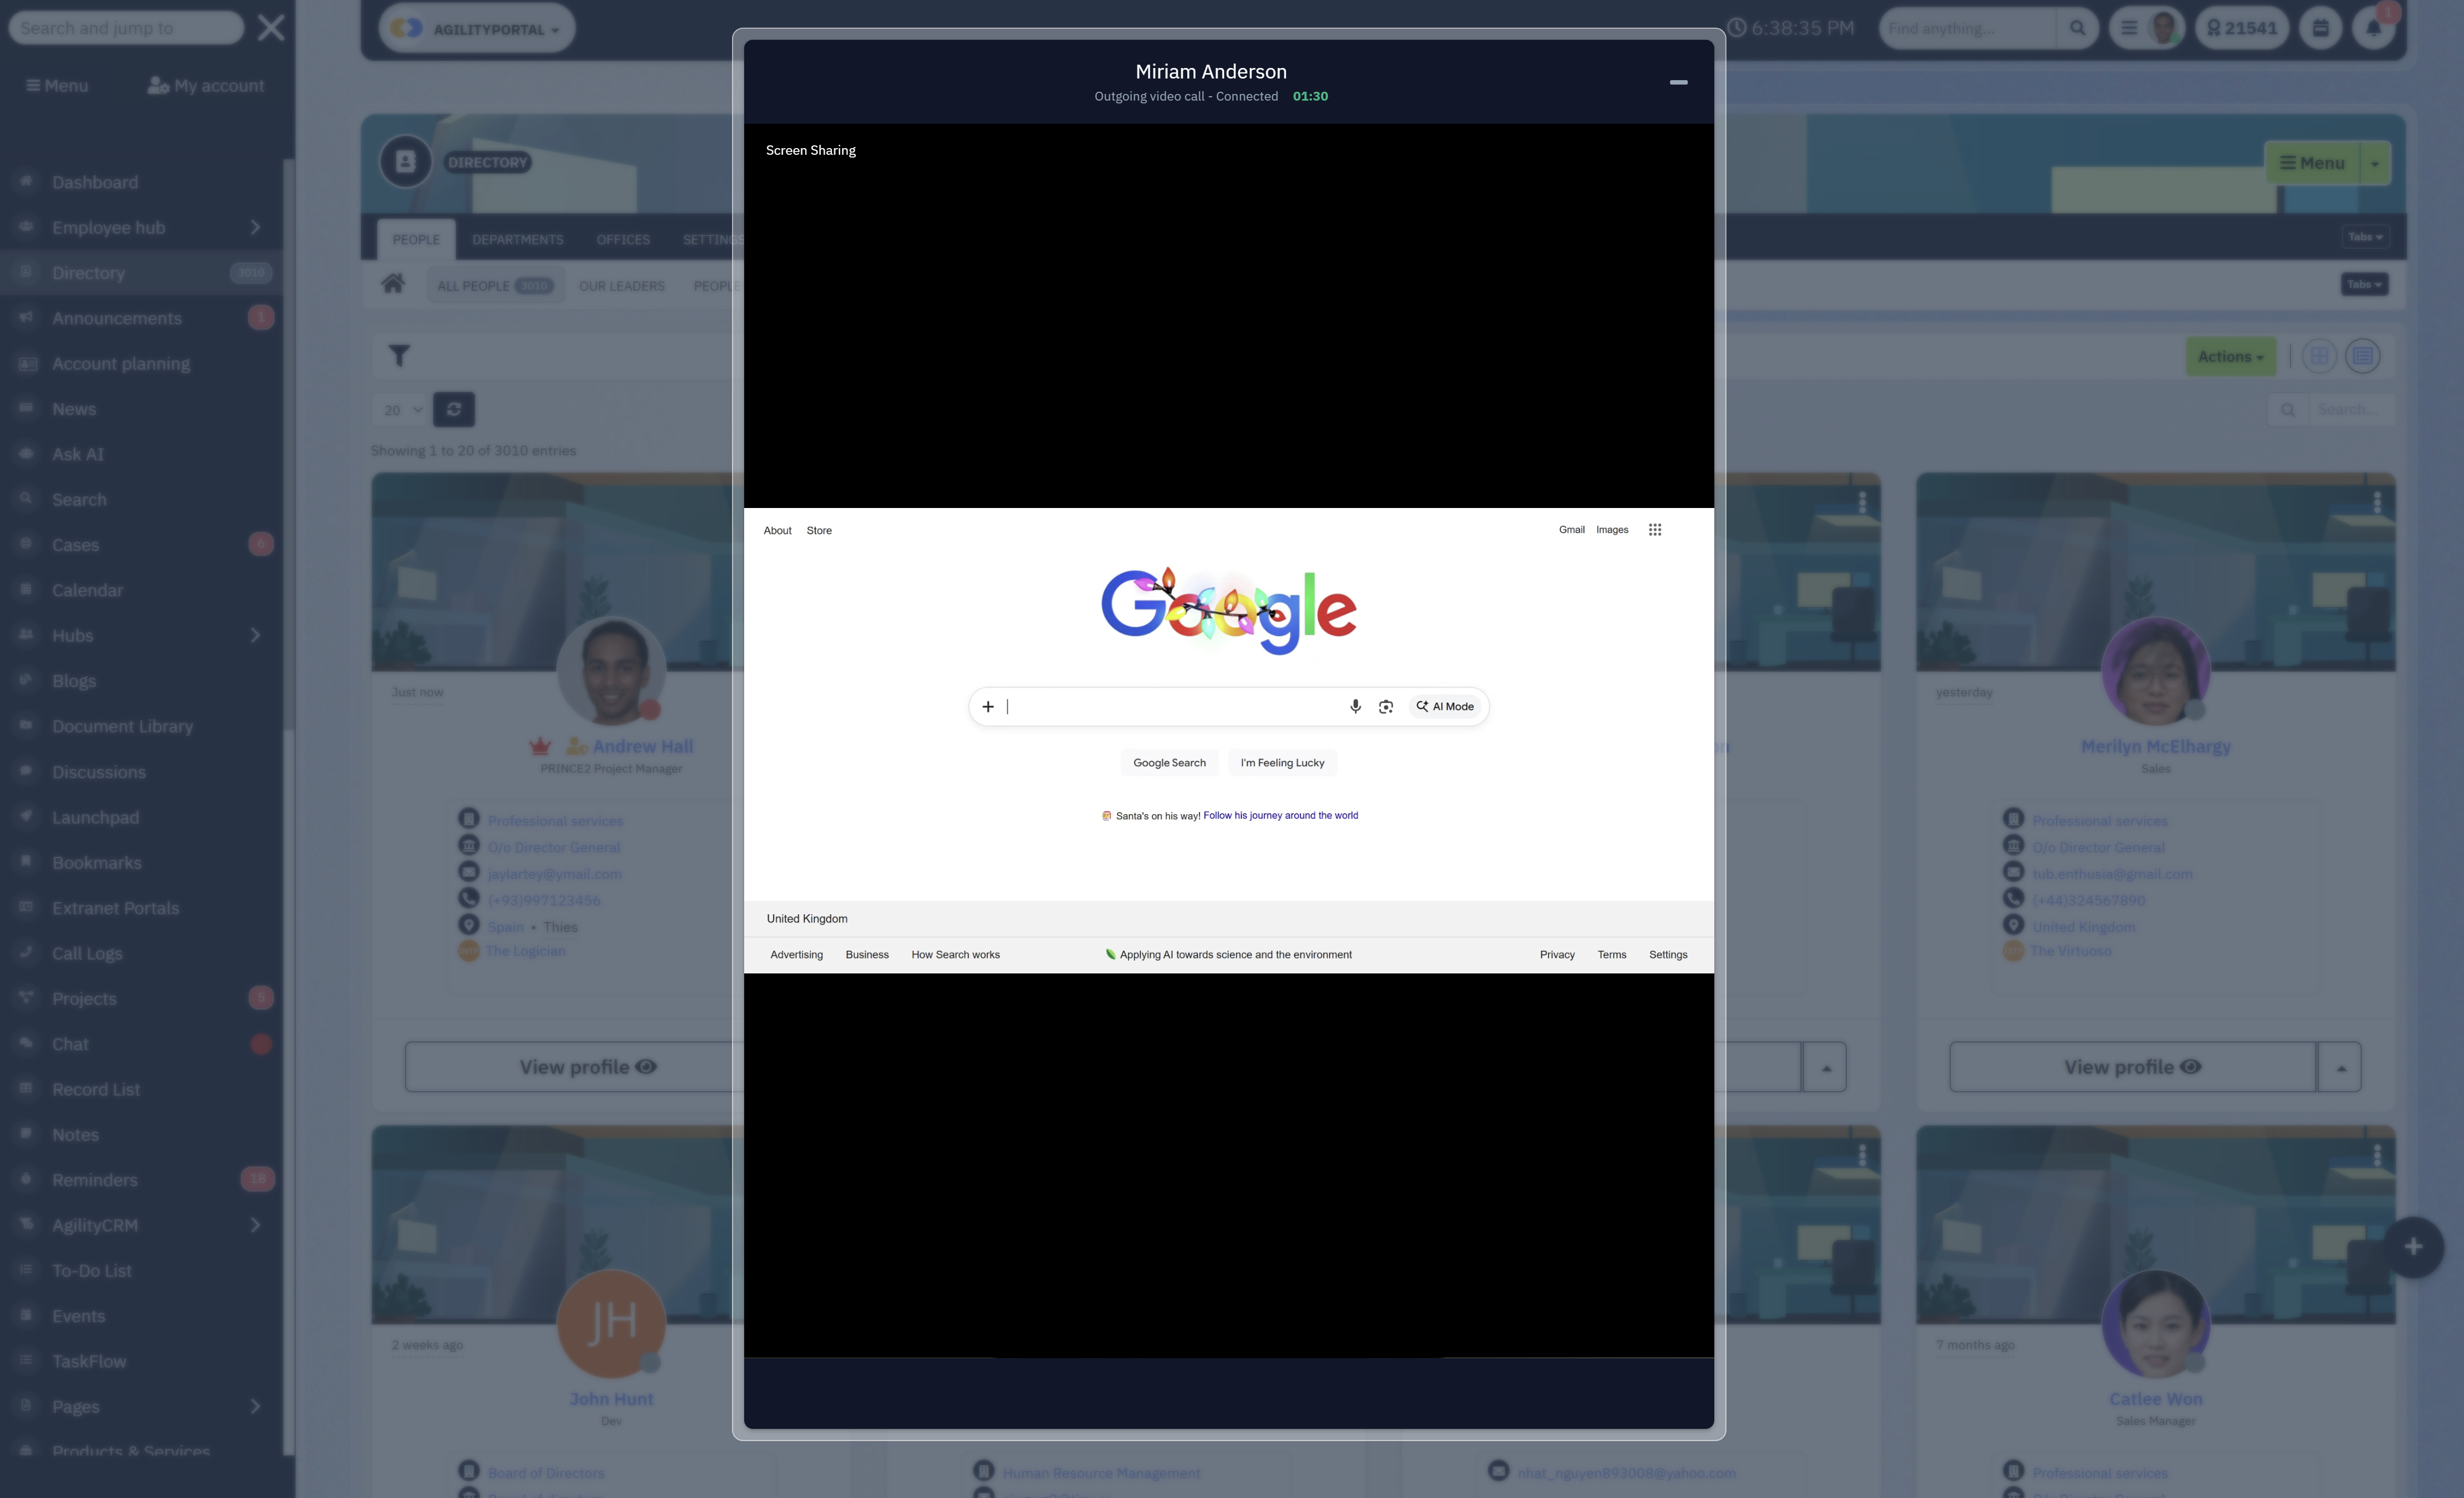This screenshot has height=1498, width=2464.
Task: Open the Google apps grid icon
Action: tap(1656, 530)
